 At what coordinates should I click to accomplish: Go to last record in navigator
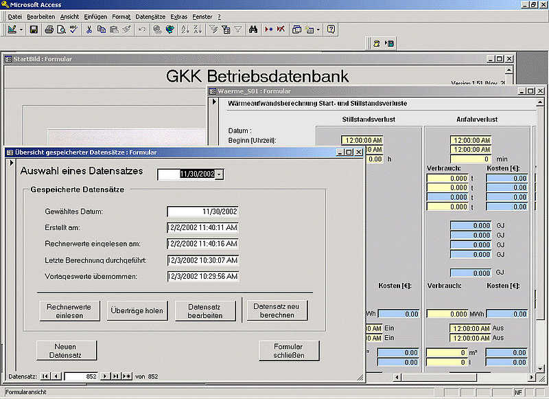click(115, 376)
